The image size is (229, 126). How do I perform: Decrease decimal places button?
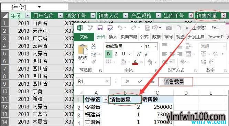click(x=211, y=62)
